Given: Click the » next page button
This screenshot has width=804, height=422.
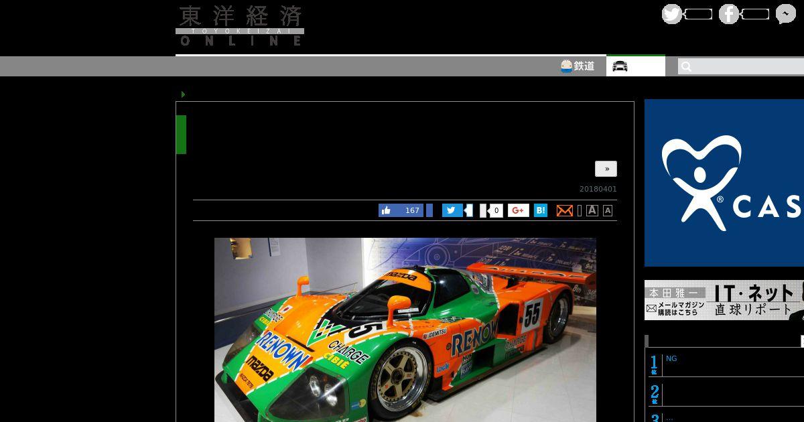Looking at the screenshot, I should pos(606,169).
